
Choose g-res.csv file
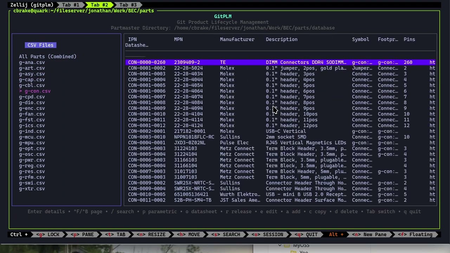[x=32, y=171]
